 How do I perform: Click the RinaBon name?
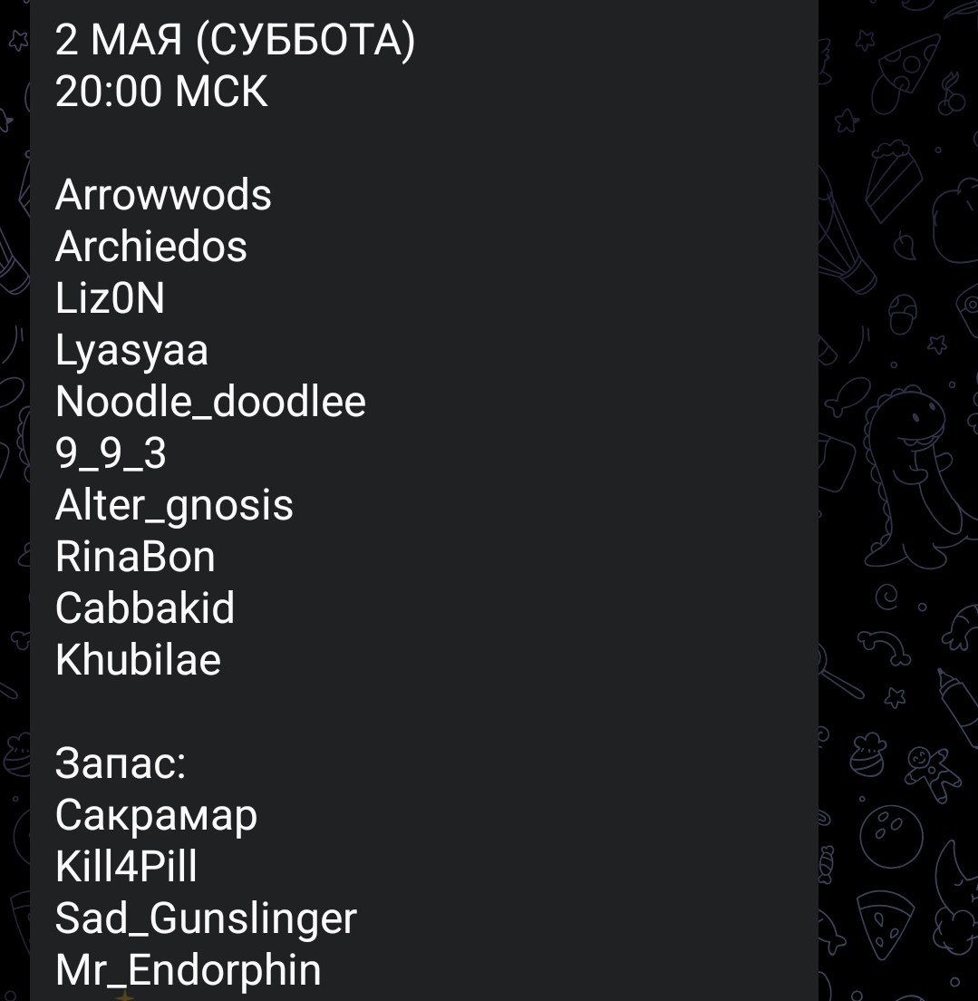[135, 557]
